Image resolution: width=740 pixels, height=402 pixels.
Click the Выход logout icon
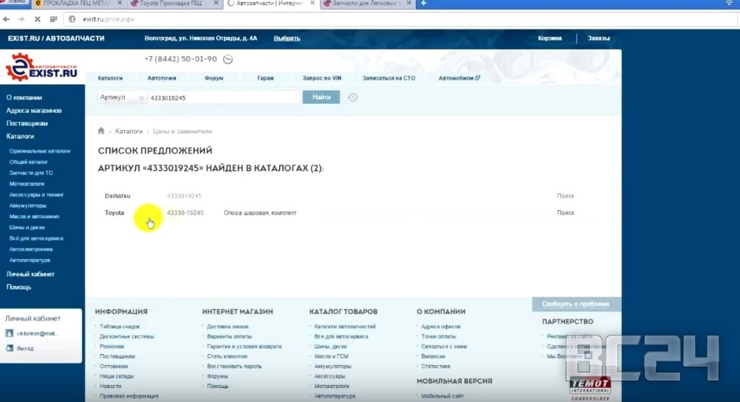coord(10,348)
